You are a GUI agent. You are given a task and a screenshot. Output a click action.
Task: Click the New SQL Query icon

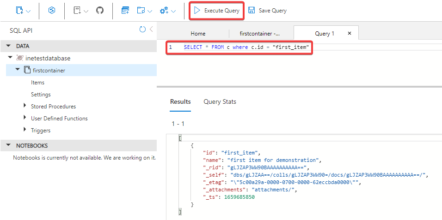(125, 10)
